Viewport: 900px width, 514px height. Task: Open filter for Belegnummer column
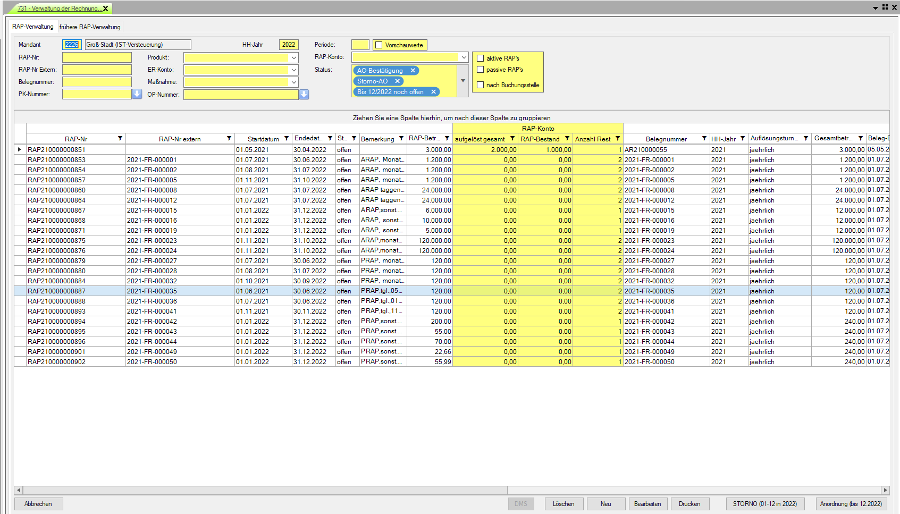pyautogui.click(x=704, y=139)
